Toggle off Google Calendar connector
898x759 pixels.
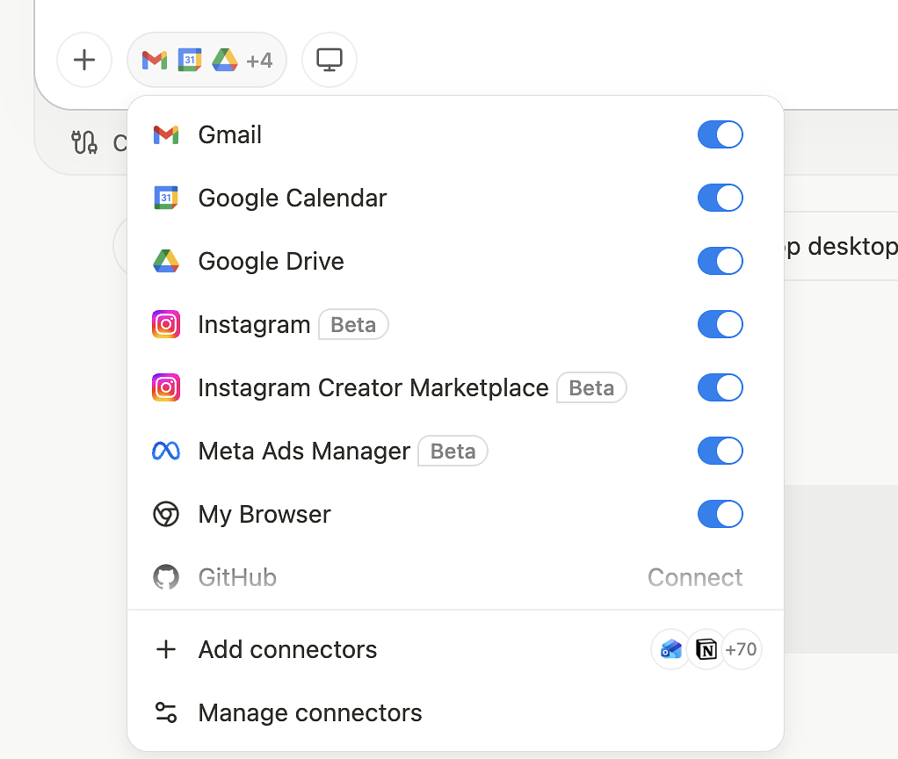720,198
